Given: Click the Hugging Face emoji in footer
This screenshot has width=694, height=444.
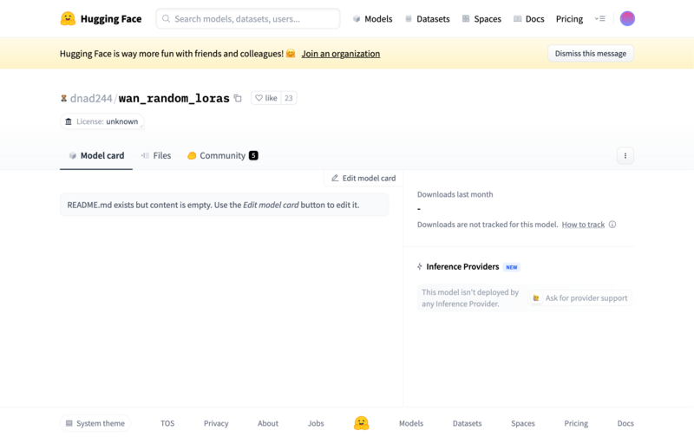Looking at the screenshot, I should 361,424.
